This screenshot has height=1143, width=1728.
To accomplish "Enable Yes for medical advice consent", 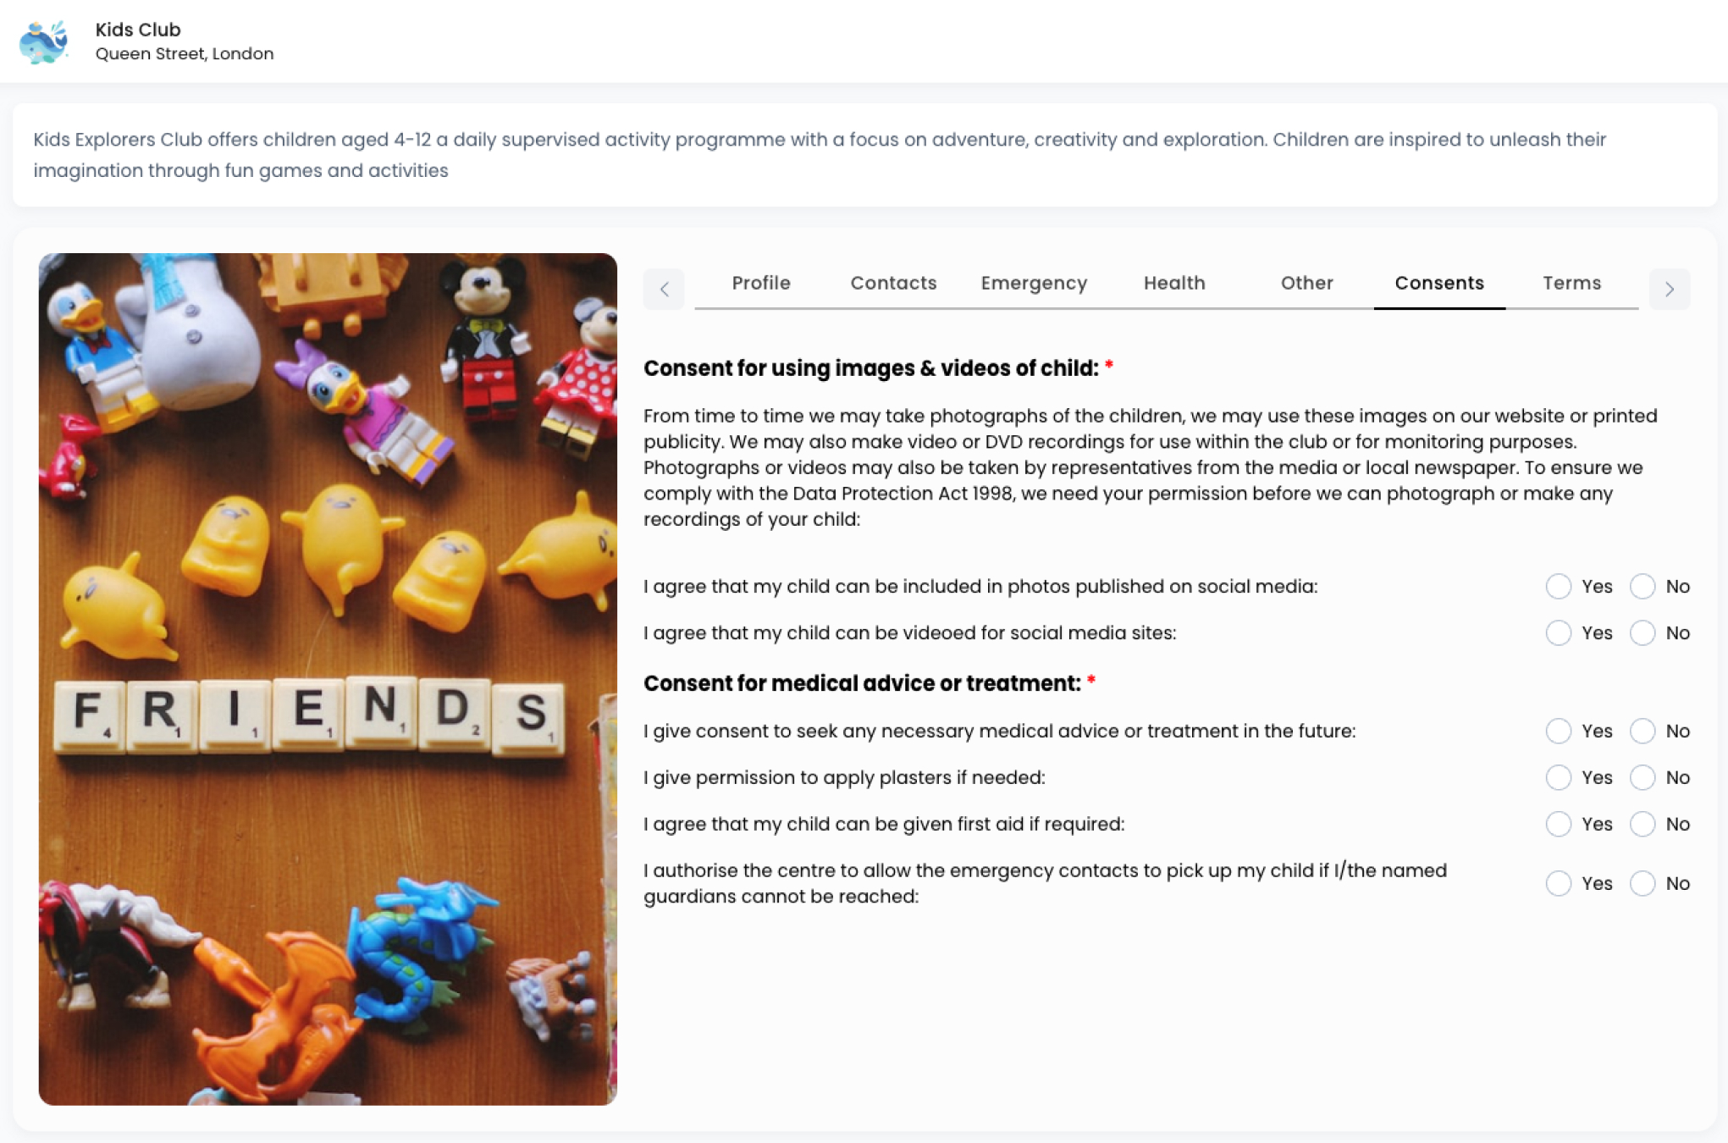I will click(x=1559, y=730).
